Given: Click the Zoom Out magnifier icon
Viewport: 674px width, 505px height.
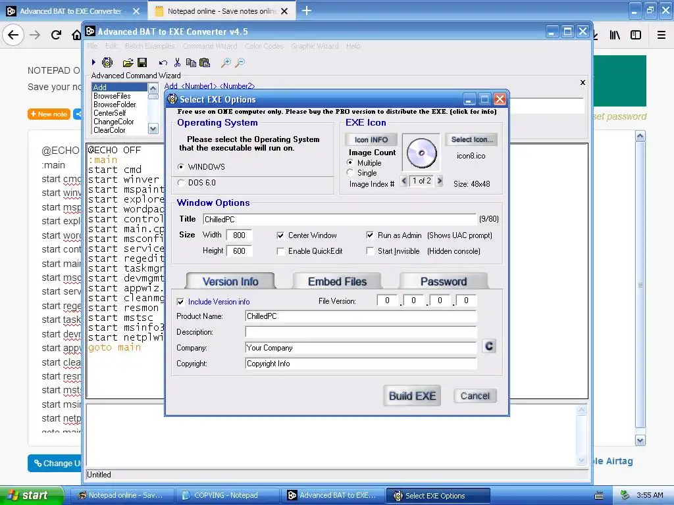Looking at the screenshot, I should [x=240, y=63].
